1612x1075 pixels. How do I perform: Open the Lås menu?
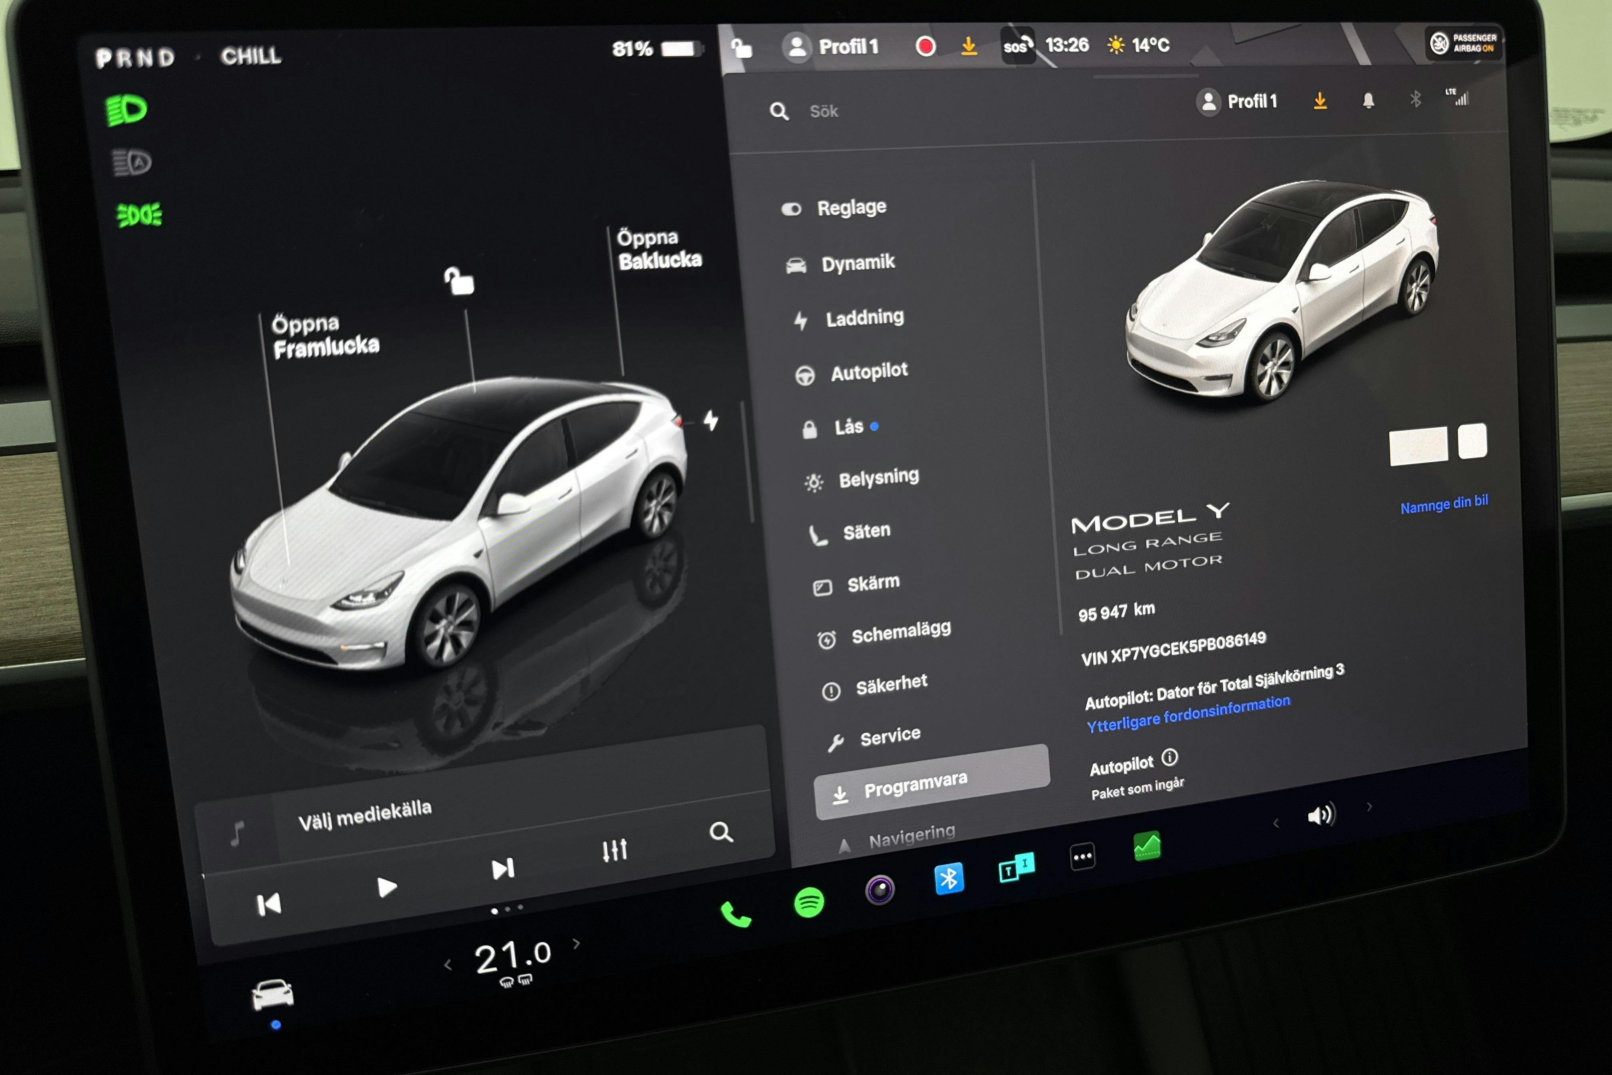(x=840, y=427)
